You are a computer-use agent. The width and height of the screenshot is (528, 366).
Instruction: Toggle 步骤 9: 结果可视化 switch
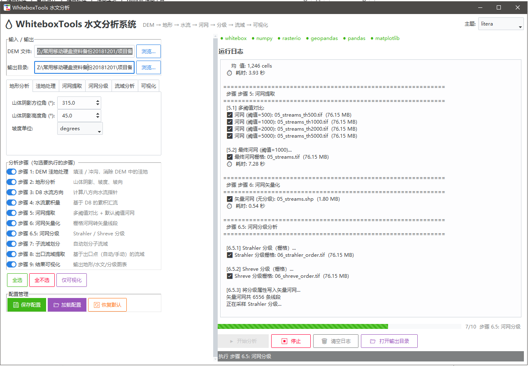click(x=12, y=265)
